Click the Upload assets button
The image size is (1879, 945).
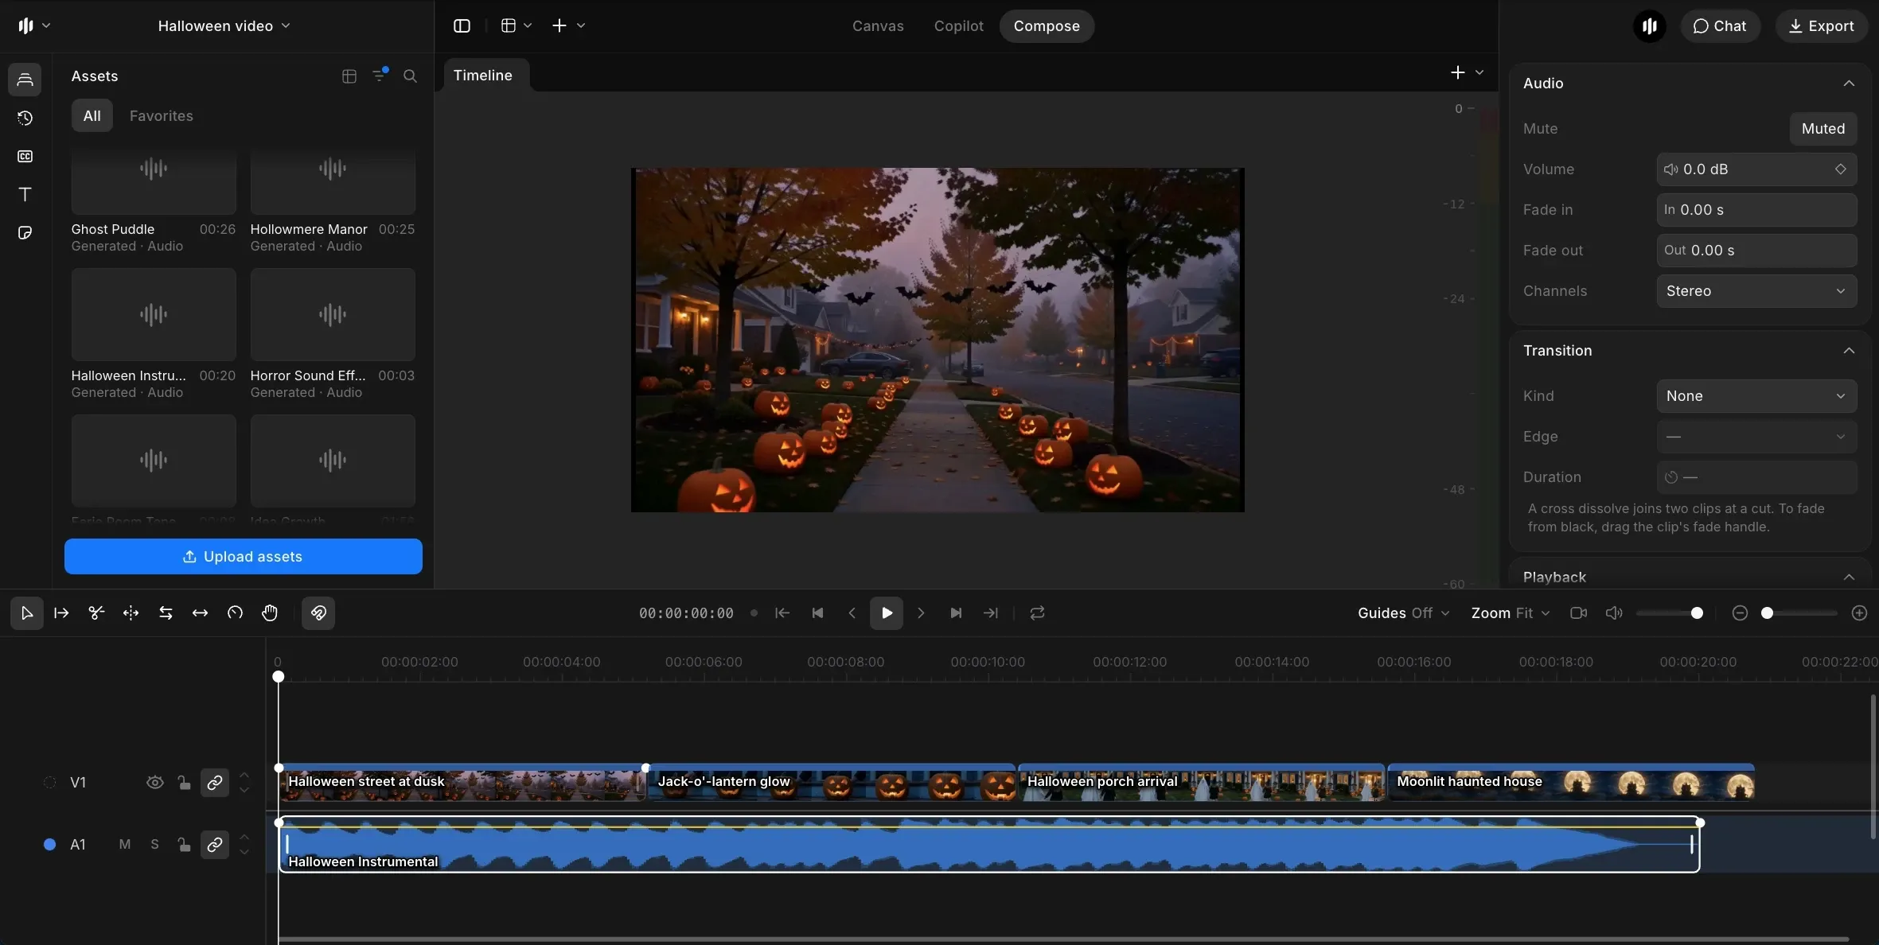point(244,556)
